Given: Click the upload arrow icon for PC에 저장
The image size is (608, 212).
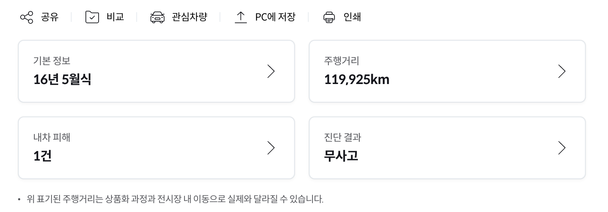Looking at the screenshot, I should (x=241, y=17).
